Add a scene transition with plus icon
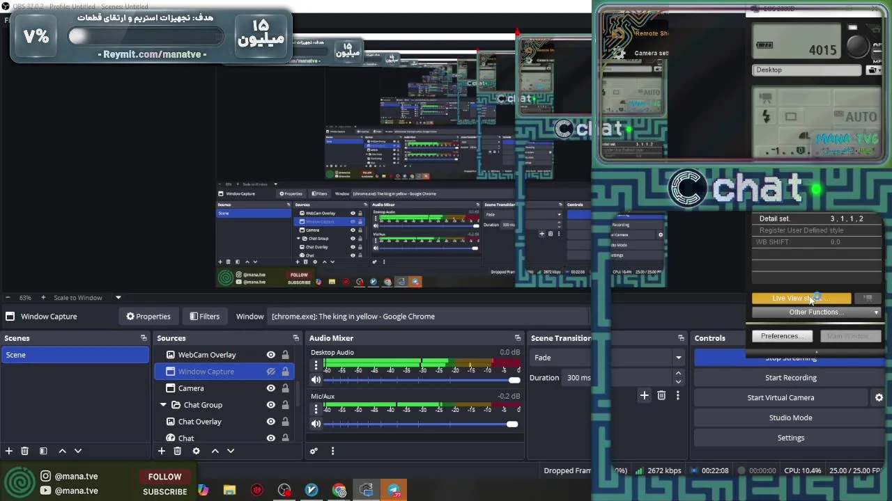Image resolution: width=892 pixels, height=501 pixels. point(644,396)
